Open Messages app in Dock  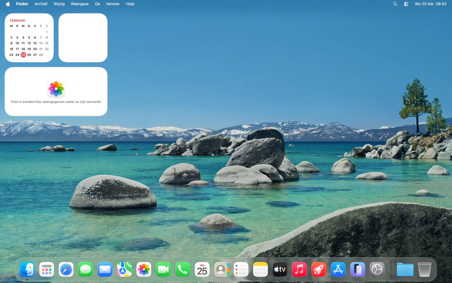(85, 270)
